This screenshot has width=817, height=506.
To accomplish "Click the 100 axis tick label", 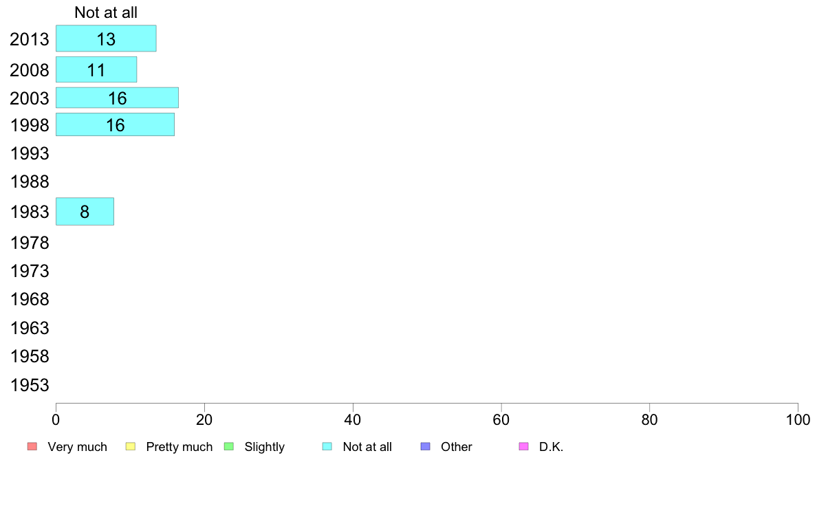I will click(x=798, y=420).
